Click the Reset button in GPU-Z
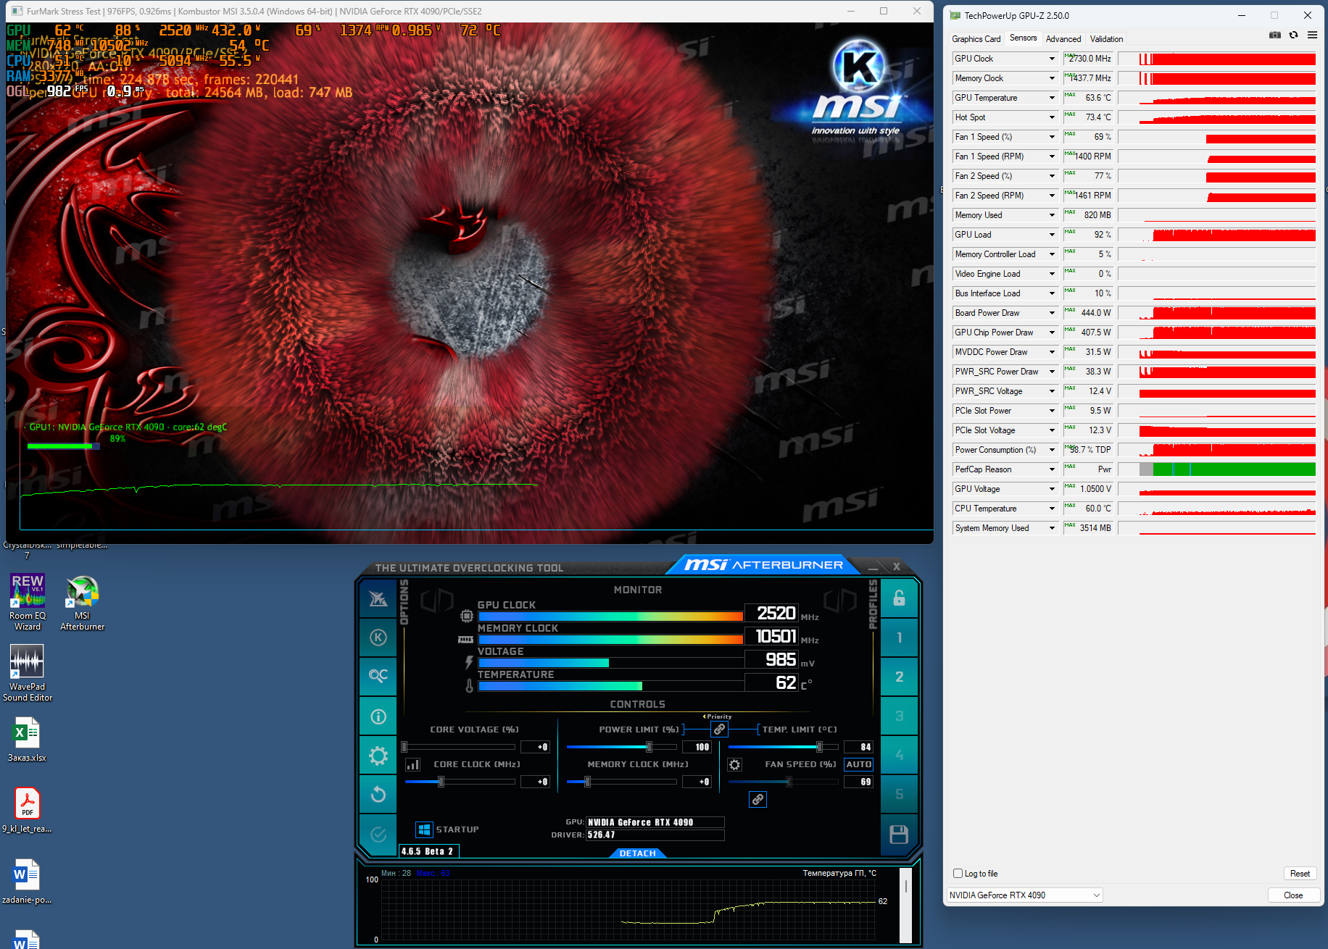1328x949 pixels. point(1300,874)
